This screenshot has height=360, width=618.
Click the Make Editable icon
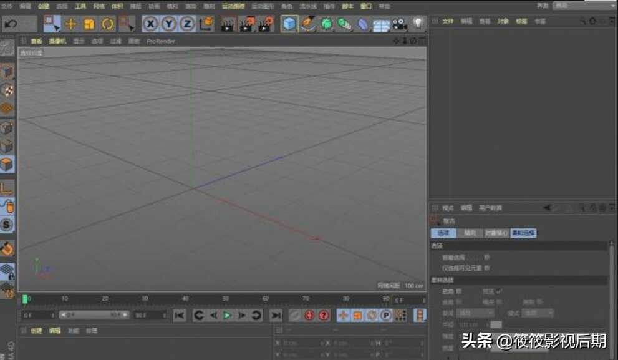point(7,48)
